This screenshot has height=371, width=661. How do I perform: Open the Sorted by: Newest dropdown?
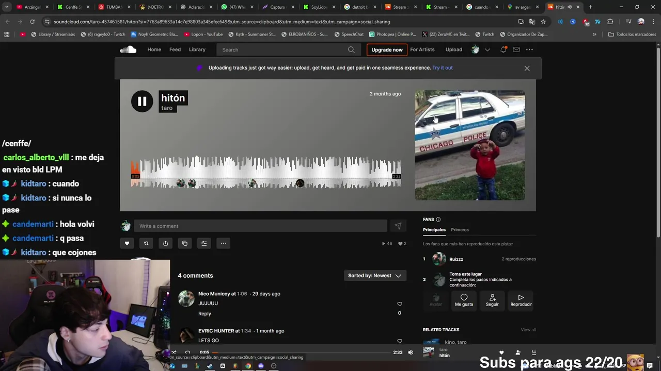(x=375, y=276)
